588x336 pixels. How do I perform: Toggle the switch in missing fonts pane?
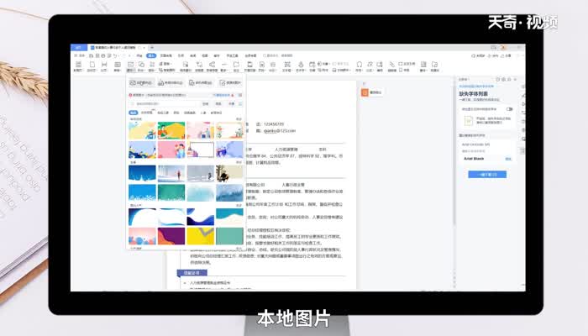click(509, 109)
